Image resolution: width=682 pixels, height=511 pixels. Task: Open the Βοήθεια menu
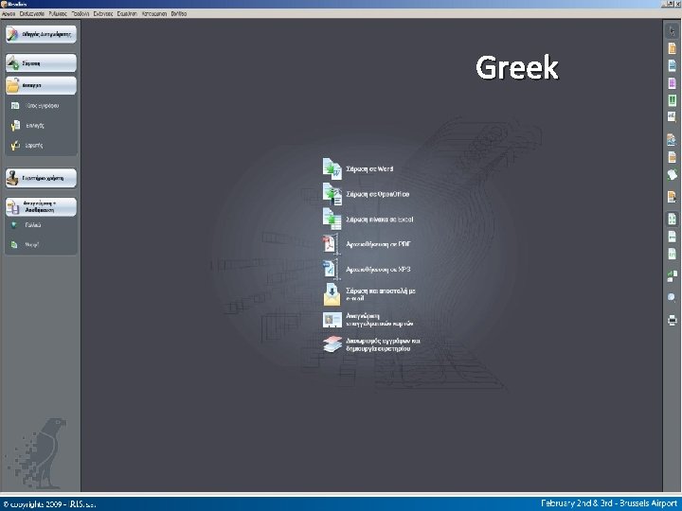point(179,13)
